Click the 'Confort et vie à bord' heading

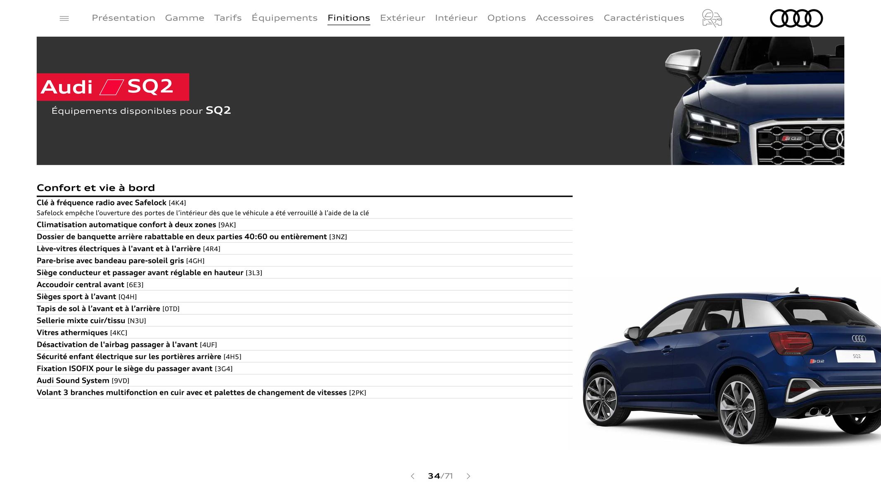click(96, 188)
